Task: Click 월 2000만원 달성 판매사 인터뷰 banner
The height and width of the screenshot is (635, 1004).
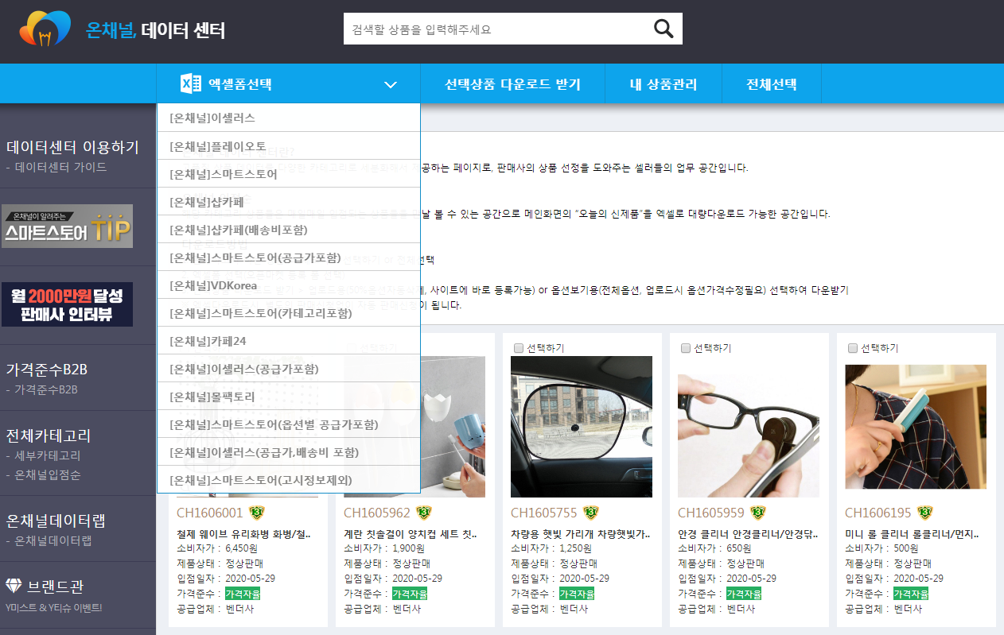Action: tap(67, 304)
